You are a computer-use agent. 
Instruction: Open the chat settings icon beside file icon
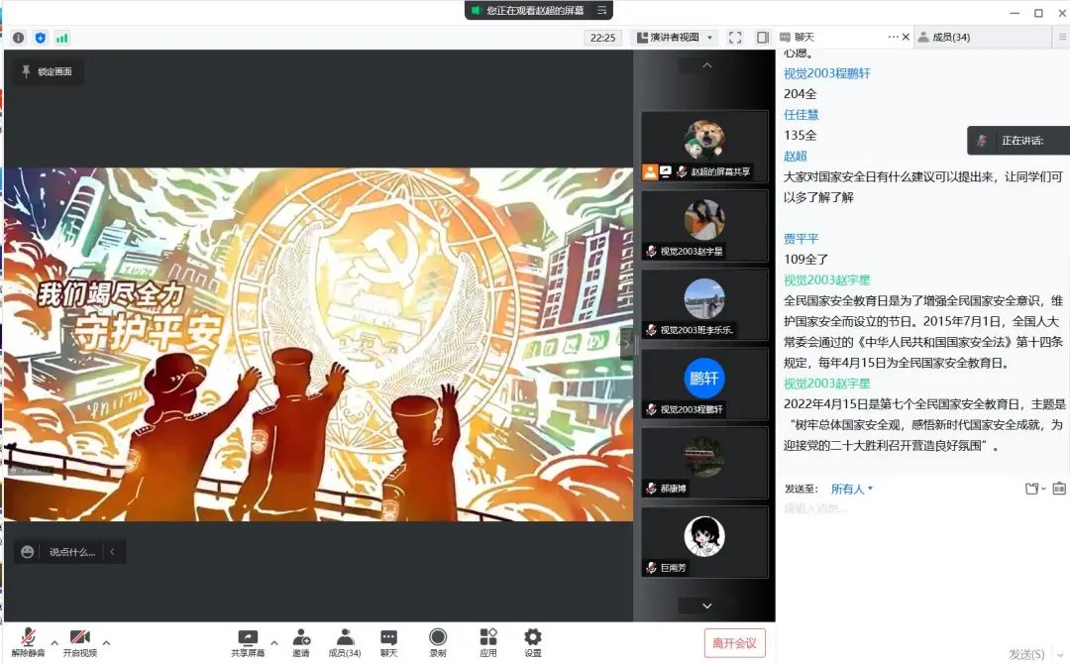point(1059,489)
